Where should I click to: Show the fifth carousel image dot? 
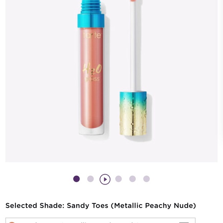(x=132, y=179)
